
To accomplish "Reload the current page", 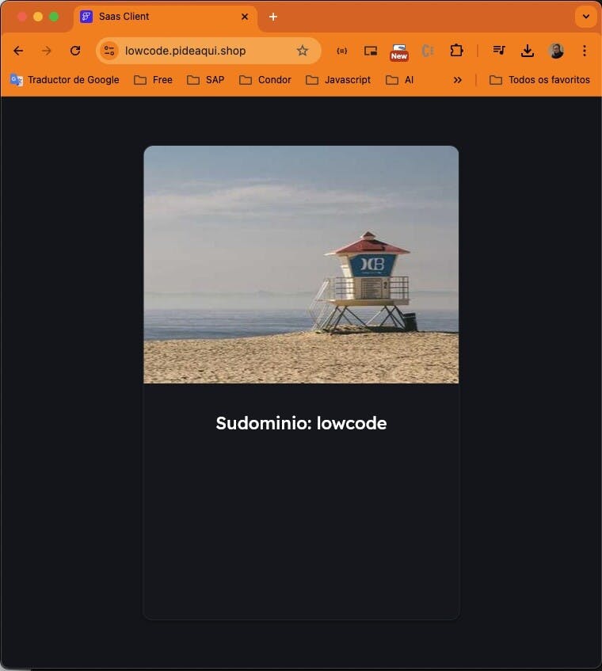I will [75, 51].
